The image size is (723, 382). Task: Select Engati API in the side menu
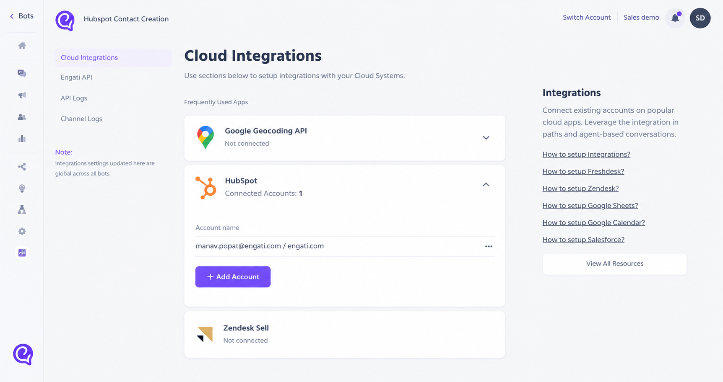(76, 77)
